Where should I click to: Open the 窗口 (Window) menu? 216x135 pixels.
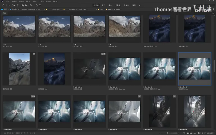48,1
